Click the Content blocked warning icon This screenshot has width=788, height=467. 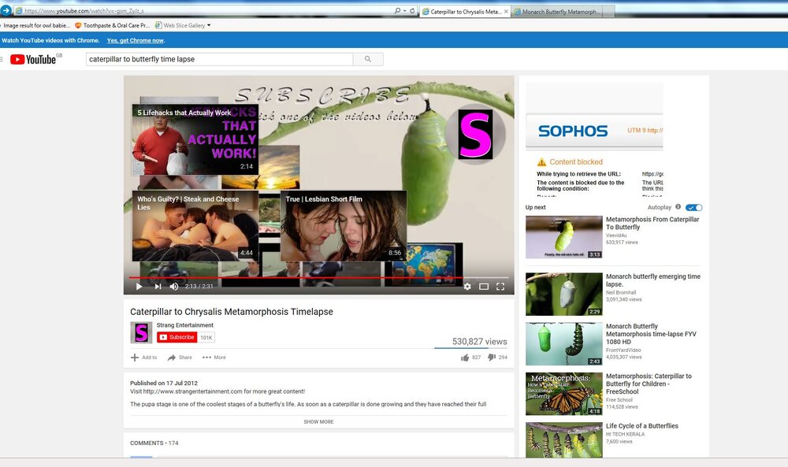[541, 162]
